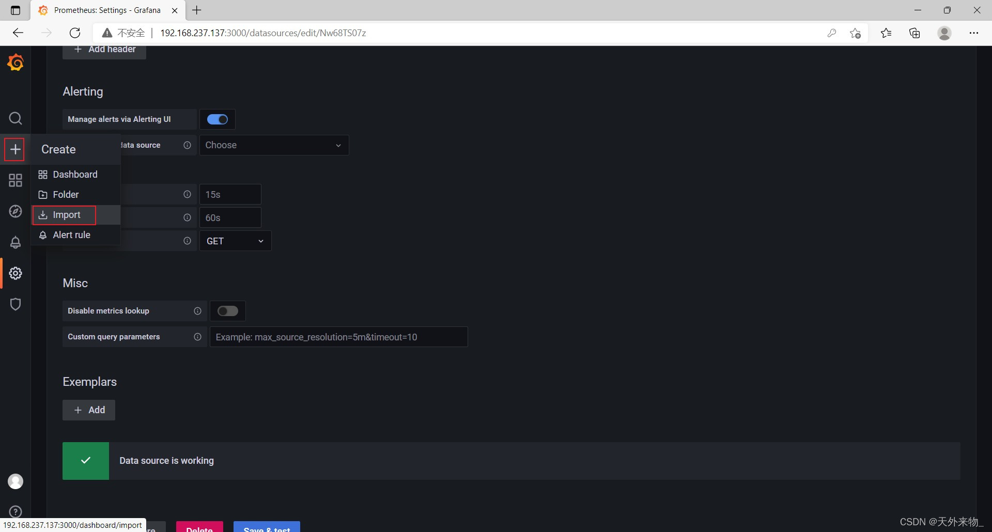Viewport: 992px width, 532px height.
Task: Open the browser profile avatar icon
Action: click(944, 33)
